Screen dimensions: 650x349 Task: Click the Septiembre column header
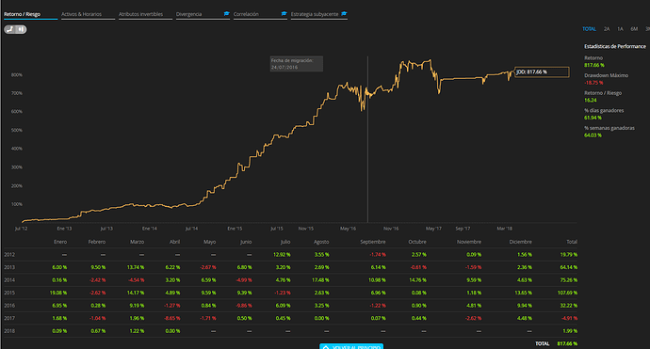(x=373, y=242)
